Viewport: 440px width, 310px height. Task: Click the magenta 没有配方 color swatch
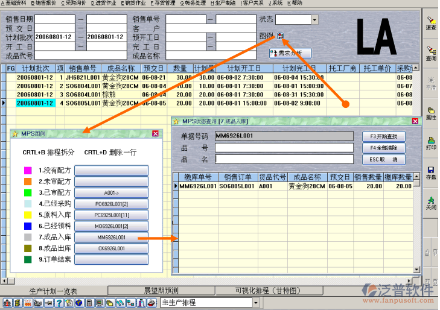[x=28, y=171]
